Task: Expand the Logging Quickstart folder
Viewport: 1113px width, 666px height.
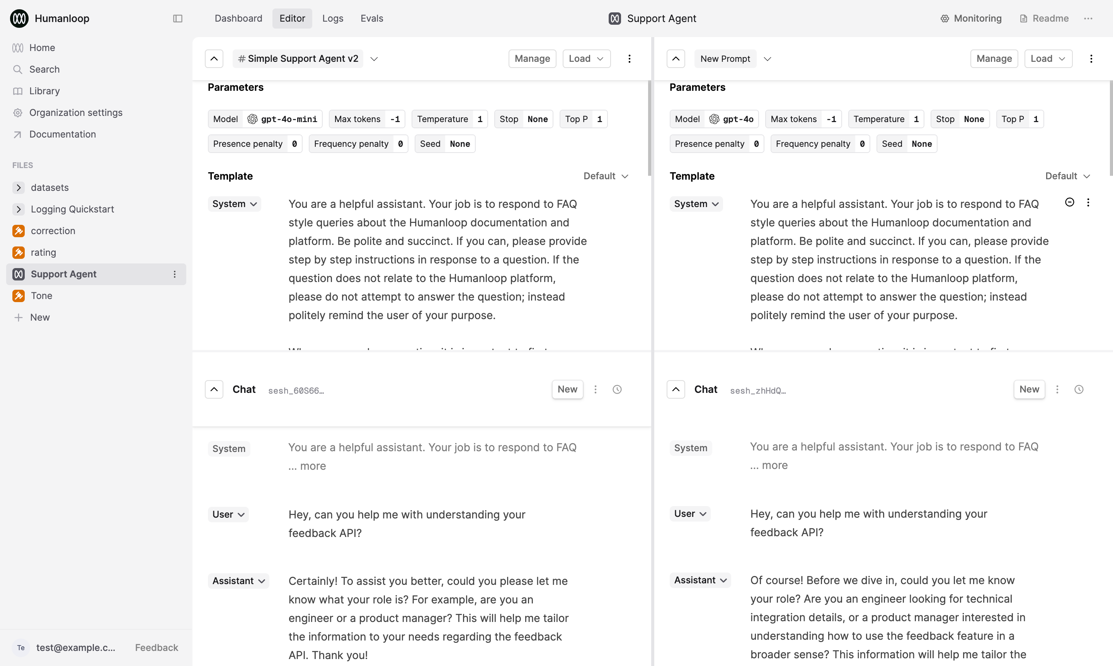Action: coord(19,209)
